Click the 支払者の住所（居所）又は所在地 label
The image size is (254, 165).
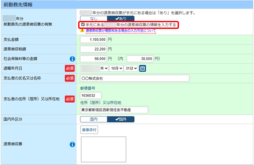[x=32, y=99]
